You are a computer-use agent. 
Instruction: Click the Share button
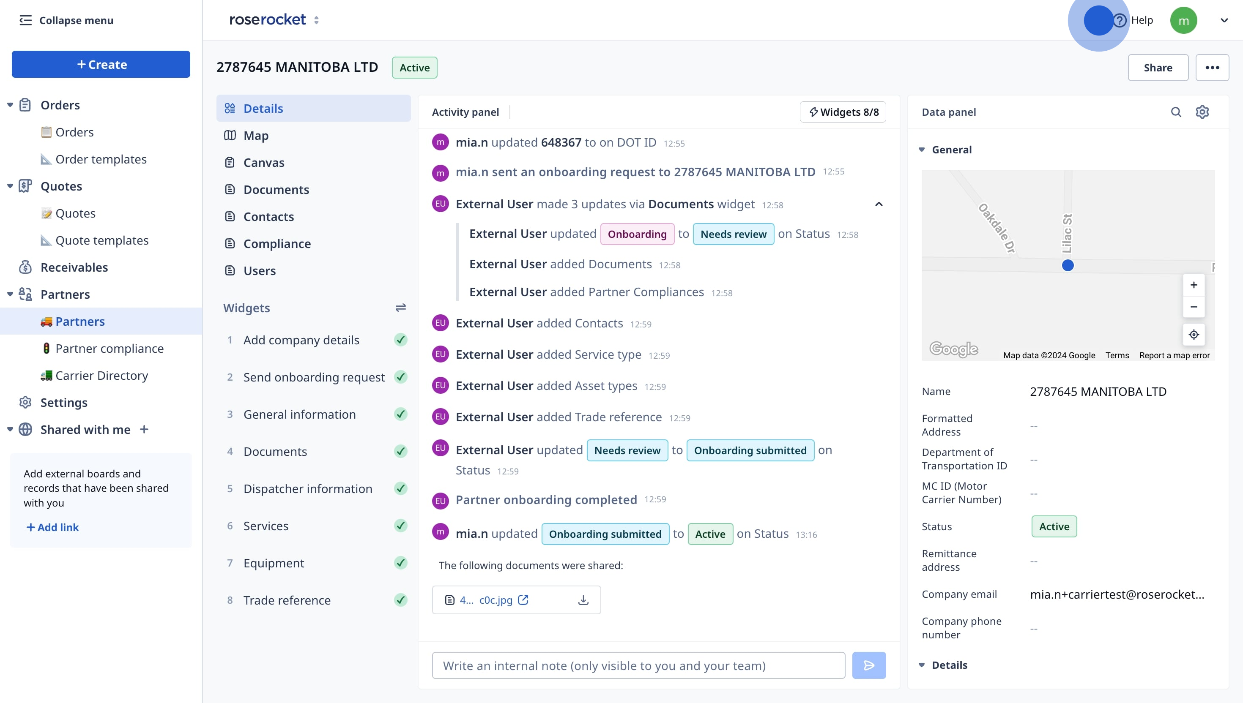coord(1158,68)
